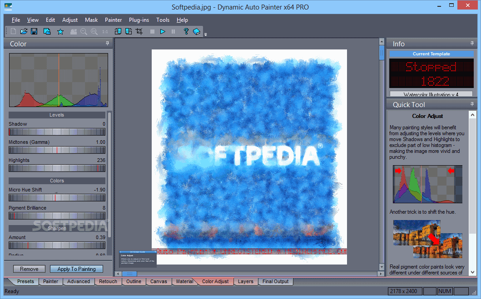Viewport: 481px width, 299px height.
Task: Click the blue windows toolbar icon beside Save
Action: point(47,31)
